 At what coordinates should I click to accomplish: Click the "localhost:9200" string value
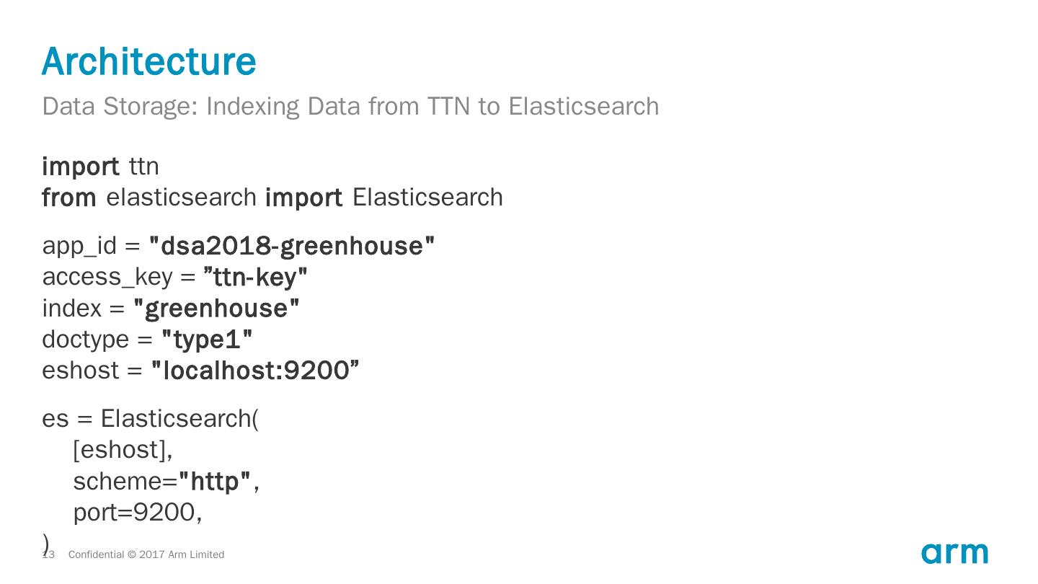254,371
